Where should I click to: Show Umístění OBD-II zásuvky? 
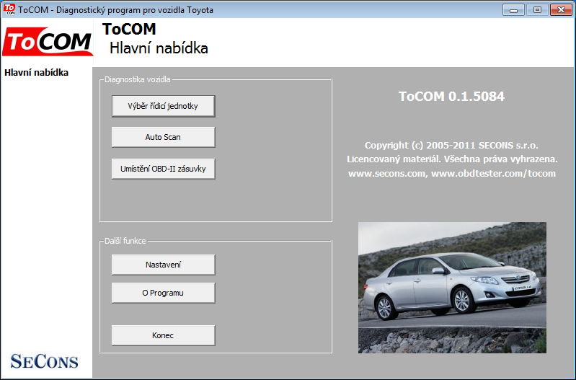[x=163, y=169]
